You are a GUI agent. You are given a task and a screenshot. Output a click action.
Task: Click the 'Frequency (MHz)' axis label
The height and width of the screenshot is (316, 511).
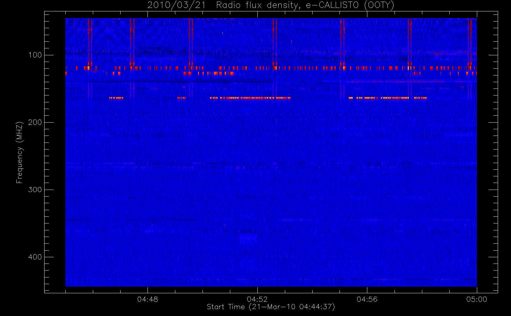point(20,152)
